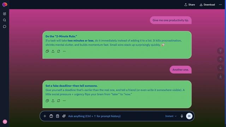The image size is (226, 127).
Task: Start a new chat with the compose icon
Action: (5, 14)
